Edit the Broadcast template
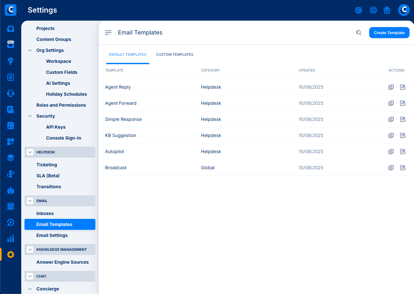This screenshot has width=414, height=294. [x=402, y=168]
